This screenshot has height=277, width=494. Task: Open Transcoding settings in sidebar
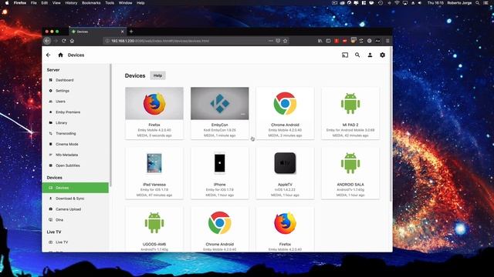tap(76, 133)
